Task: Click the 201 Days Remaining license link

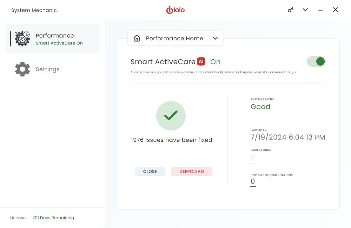Action: [53, 218]
